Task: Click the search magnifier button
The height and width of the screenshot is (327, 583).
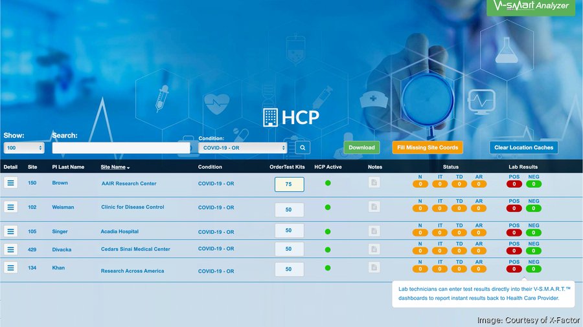Action: click(x=303, y=147)
